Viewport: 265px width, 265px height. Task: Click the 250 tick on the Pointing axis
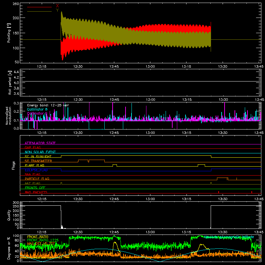tap(16, 4)
